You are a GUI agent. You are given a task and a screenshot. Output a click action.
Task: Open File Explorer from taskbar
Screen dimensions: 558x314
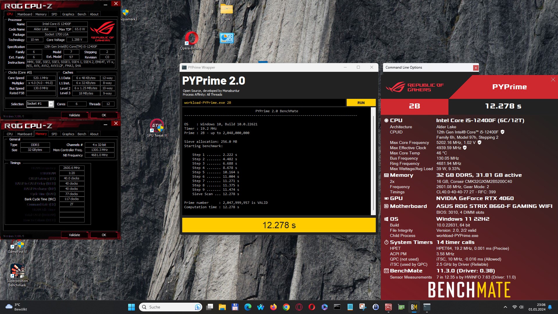[x=222, y=307]
